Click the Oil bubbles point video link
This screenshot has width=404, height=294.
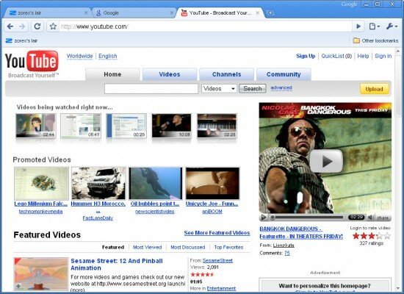[x=155, y=204]
